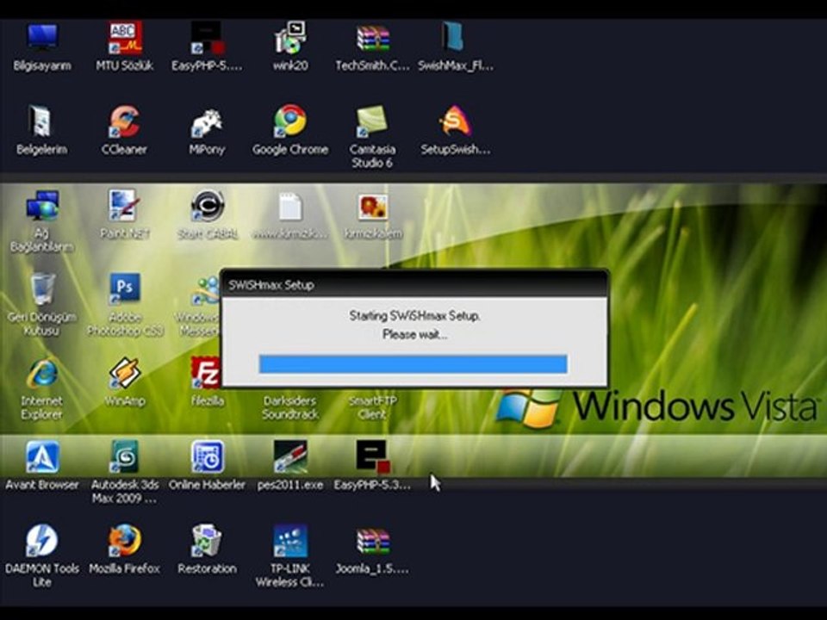Click the pes2011.exe icon
The width and height of the screenshot is (827, 620).
[290, 456]
